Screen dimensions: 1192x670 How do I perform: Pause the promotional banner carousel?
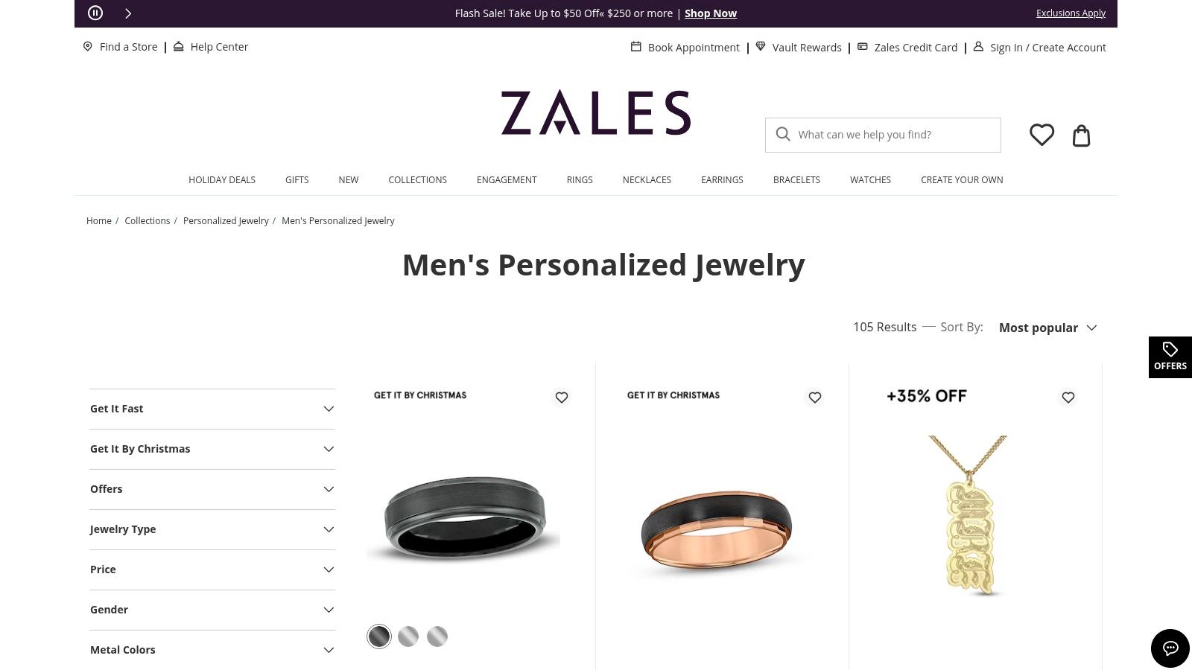[x=95, y=13]
